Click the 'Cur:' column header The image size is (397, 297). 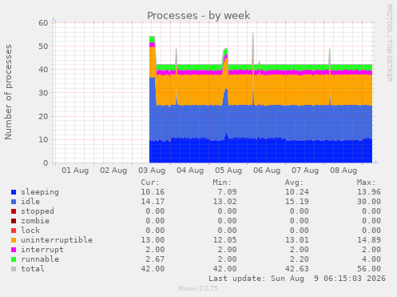[x=150, y=183]
